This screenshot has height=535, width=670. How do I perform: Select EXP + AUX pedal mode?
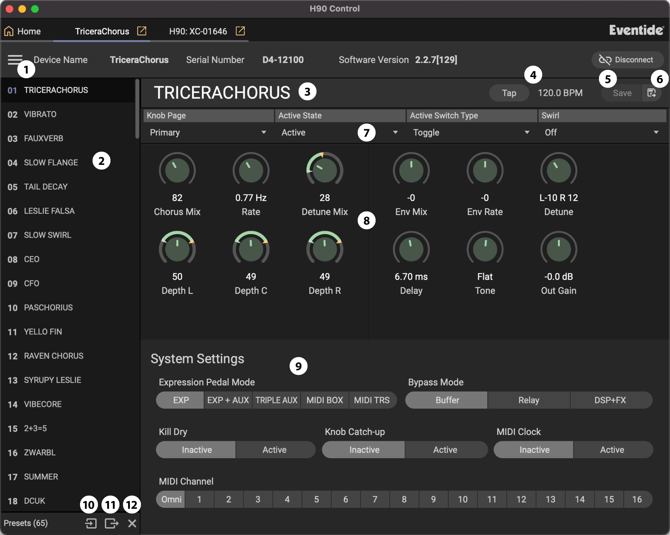pyautogui.click(x=228, y=400)
